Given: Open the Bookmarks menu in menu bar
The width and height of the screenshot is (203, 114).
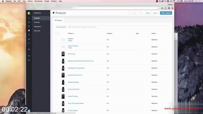Looking at the screenshot, I should tap(38, 1).
